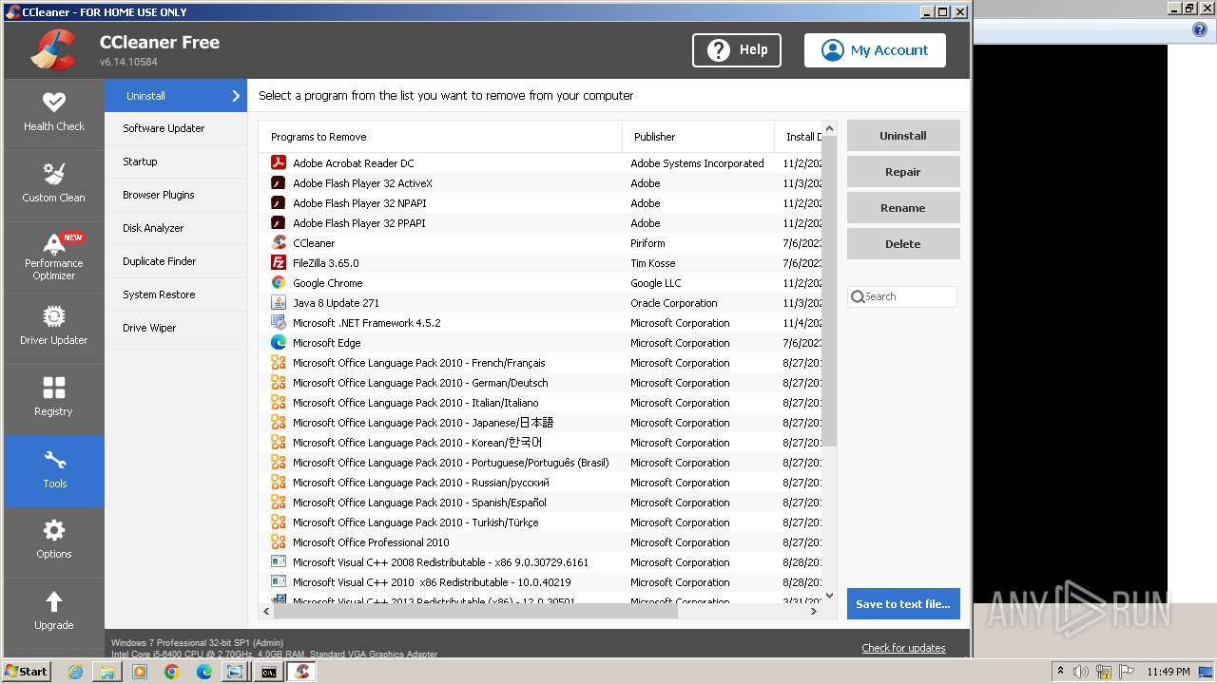1217x684 pixels.
Task: Select Adobe Flash Player 32 NPAPI row
Action: [x=541, y=202]
